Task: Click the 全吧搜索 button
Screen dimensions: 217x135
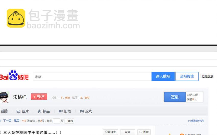Action: coord(187,77)
